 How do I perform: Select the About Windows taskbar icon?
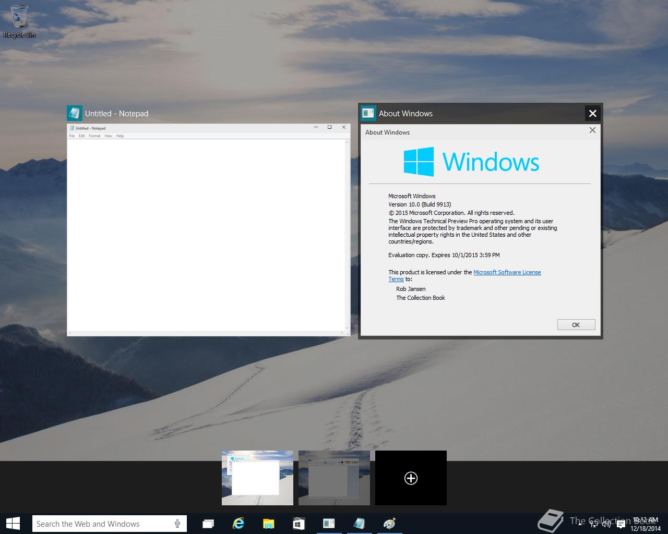click(x=329, y=524)
